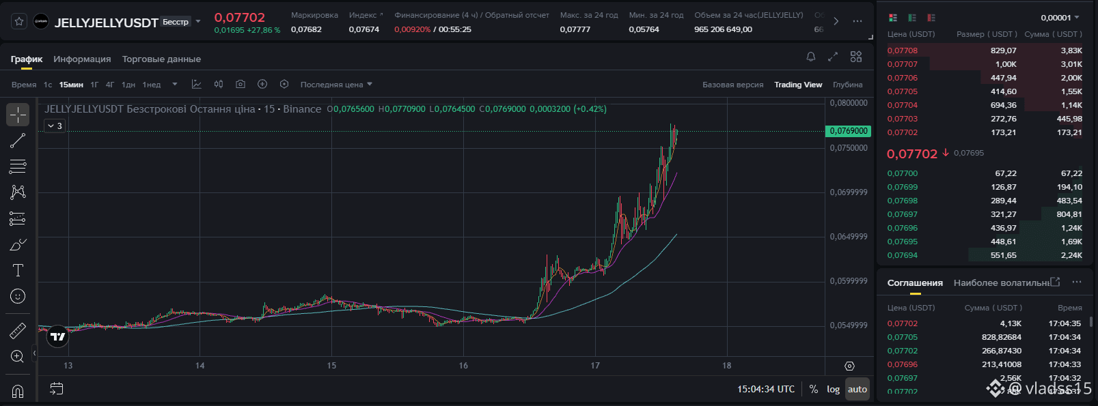Screen dimensions: 1098x406
Task: Expand the chart to fullscreen
Action: click(833, 57)
